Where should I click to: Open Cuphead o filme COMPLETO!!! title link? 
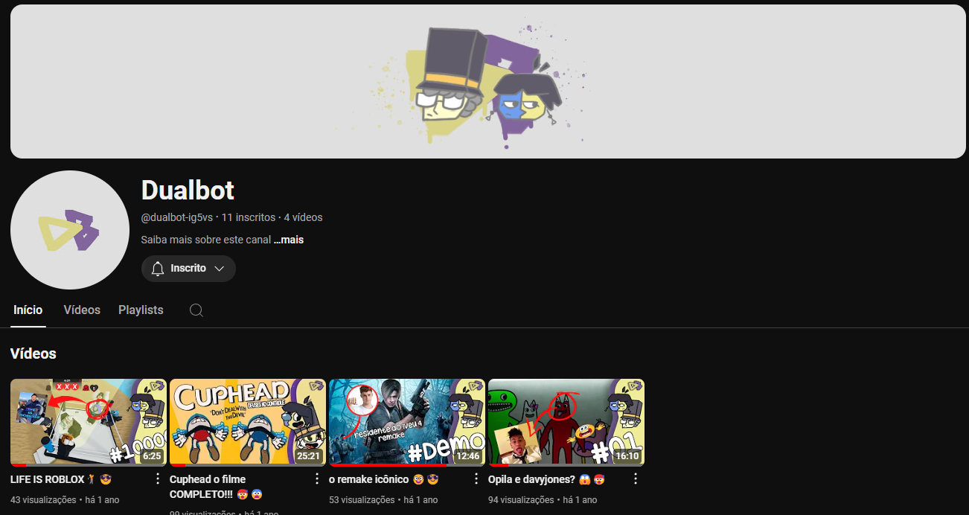[x=216, y=487]
